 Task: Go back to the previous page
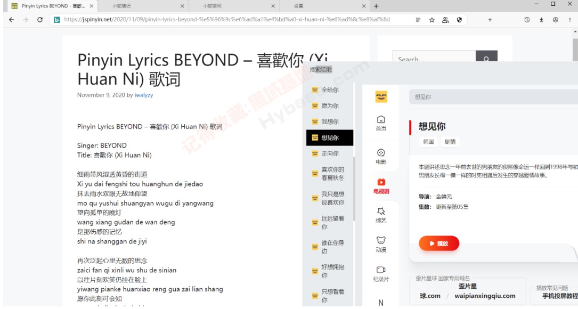click(11, 20)
